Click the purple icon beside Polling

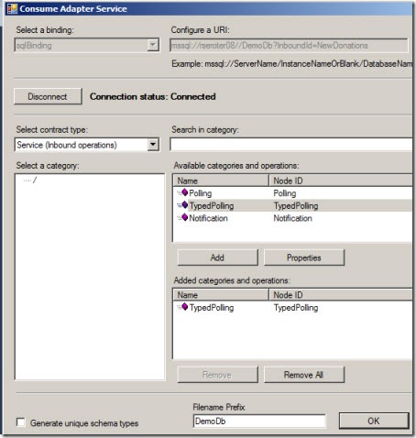coord(184,192)
